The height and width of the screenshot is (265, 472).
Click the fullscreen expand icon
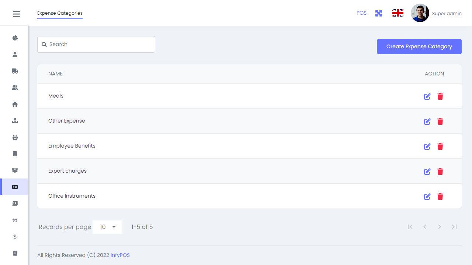point(378,13)
